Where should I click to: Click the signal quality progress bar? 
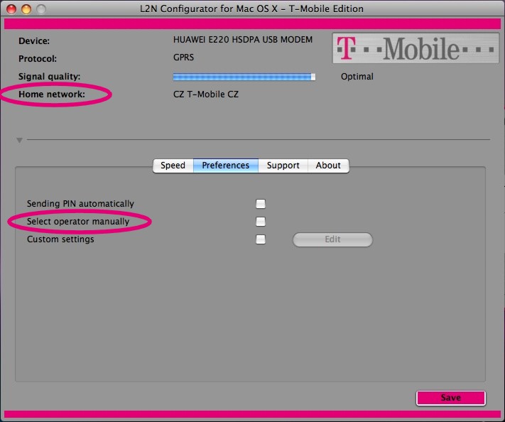[x=244, y=77]
